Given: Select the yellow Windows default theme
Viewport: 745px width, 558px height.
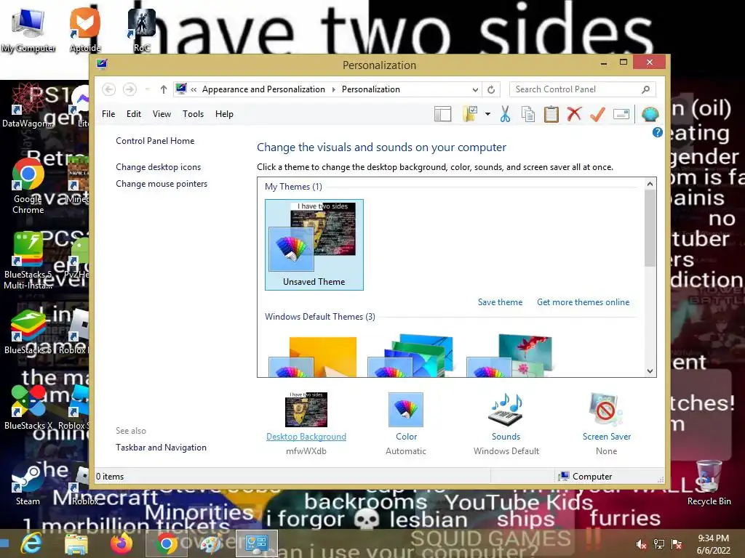Looking at the screenshot, I should pos(313,356).
